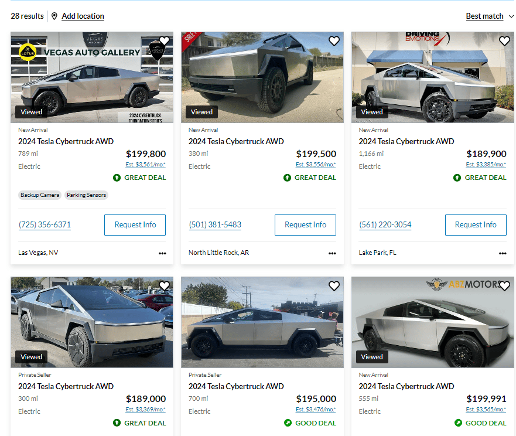Viewport: 516px width, 436px height.
Task: Heart the $195,000 private seller Cybertruck
Action: 334,286
